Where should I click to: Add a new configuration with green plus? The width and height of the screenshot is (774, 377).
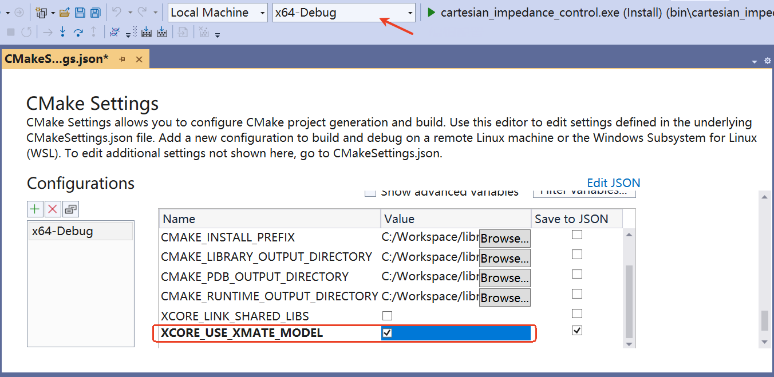point(35,209)
